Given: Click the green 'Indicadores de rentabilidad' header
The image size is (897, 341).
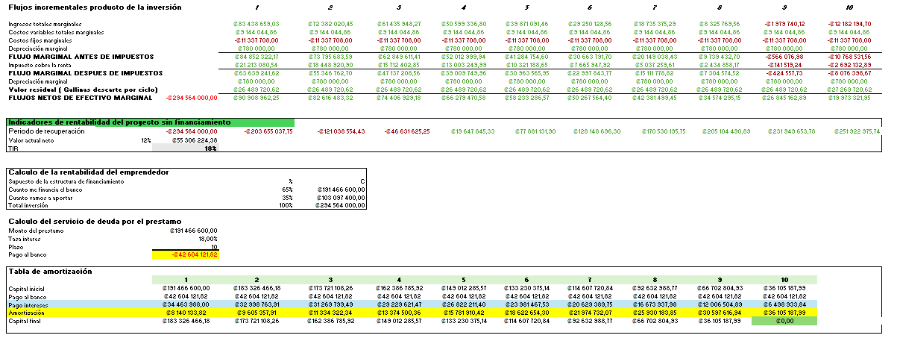Looking at the screenshot, I should coord(149,122).
